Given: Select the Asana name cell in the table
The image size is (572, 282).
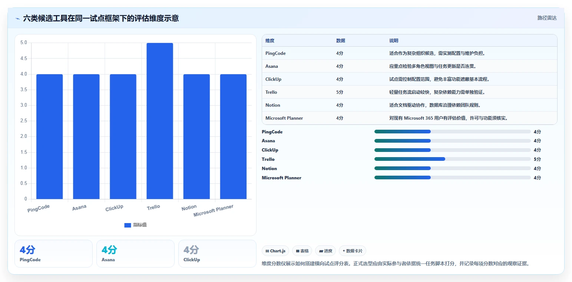Looking at the screenshot, I should coord(272,66).
